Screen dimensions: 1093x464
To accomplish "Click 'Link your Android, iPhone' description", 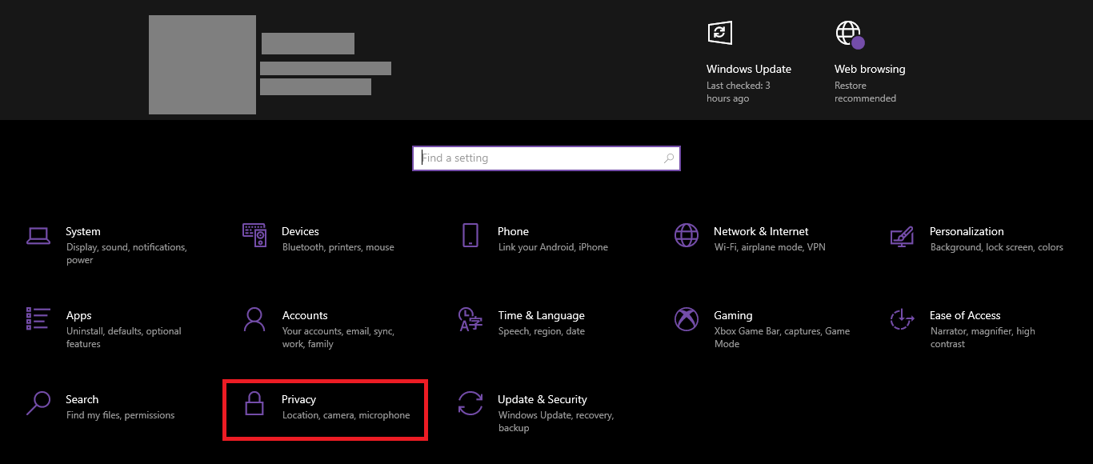I will tap(553, 247).
